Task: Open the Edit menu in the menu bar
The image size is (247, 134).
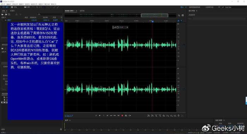Action: 9,4
